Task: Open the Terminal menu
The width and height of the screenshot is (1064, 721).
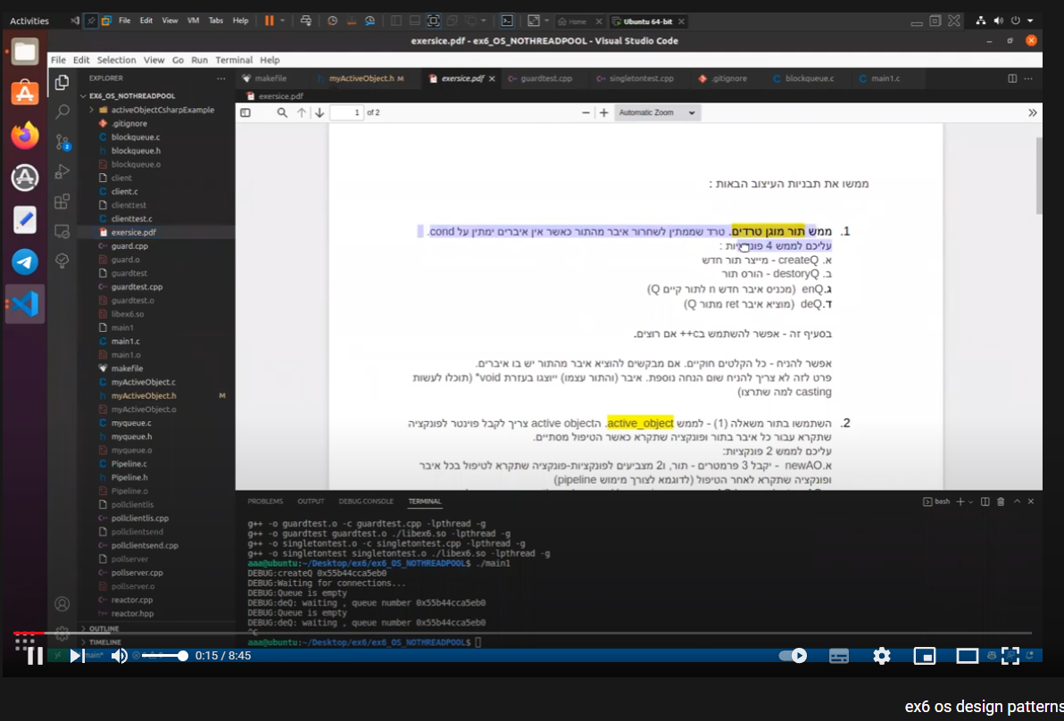Action: [233, 60]
